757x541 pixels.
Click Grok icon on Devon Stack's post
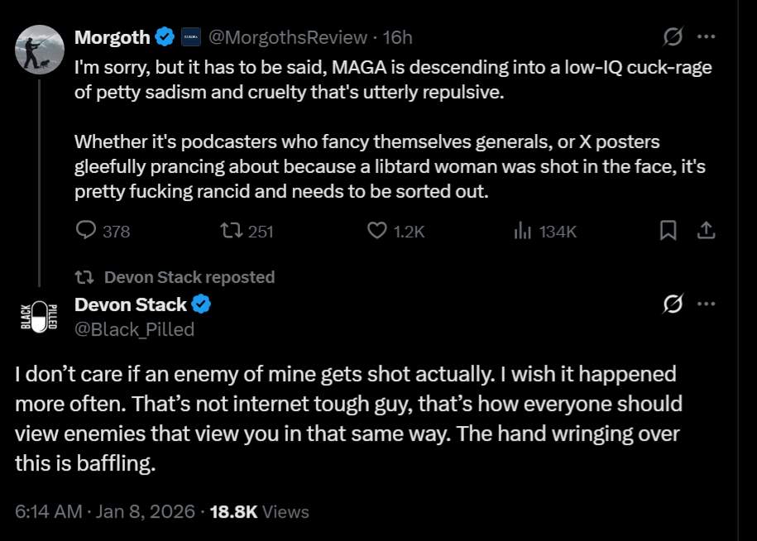click(x=673, y=305)
